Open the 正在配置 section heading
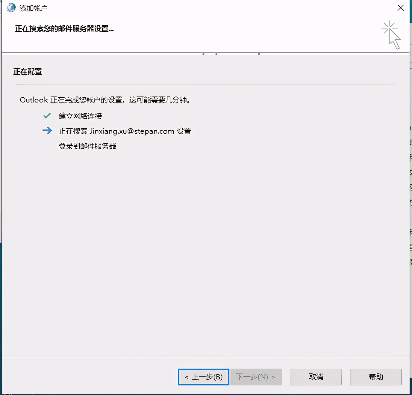Screen dimensions: 412x395 coord(28,72)
